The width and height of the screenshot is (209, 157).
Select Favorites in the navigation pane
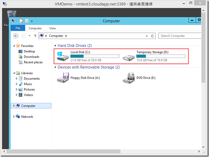click(27, 46)
